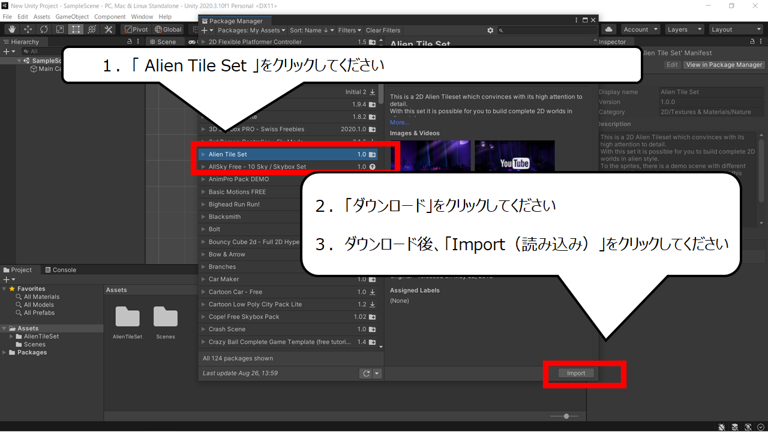The image size is (768, 432).
Task: Select the Hand tool in toolbar
Action: [12, 29]
